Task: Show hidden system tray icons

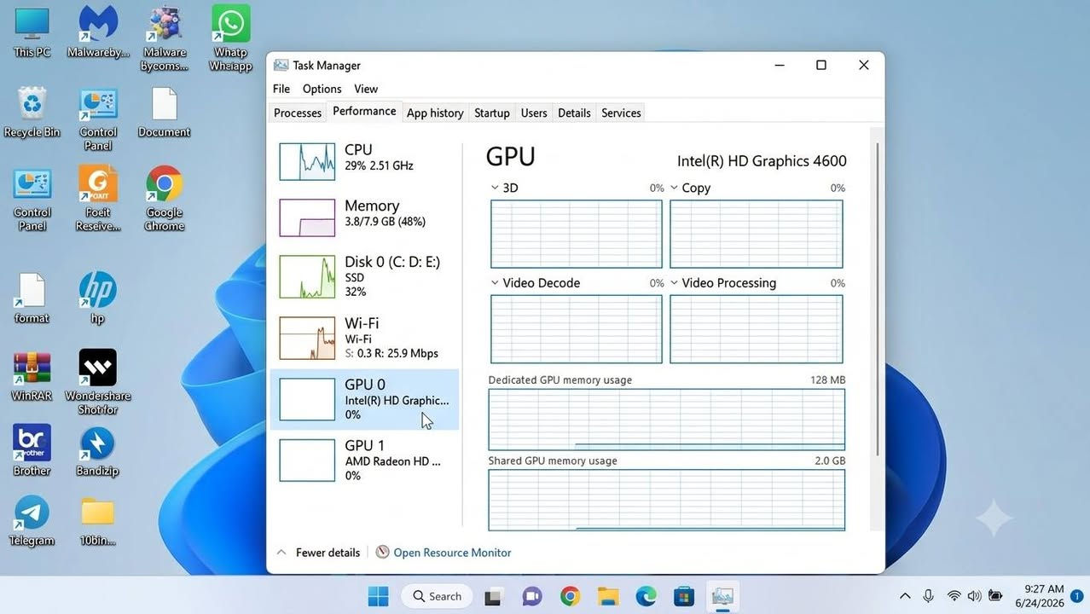Action: point(905,596)
